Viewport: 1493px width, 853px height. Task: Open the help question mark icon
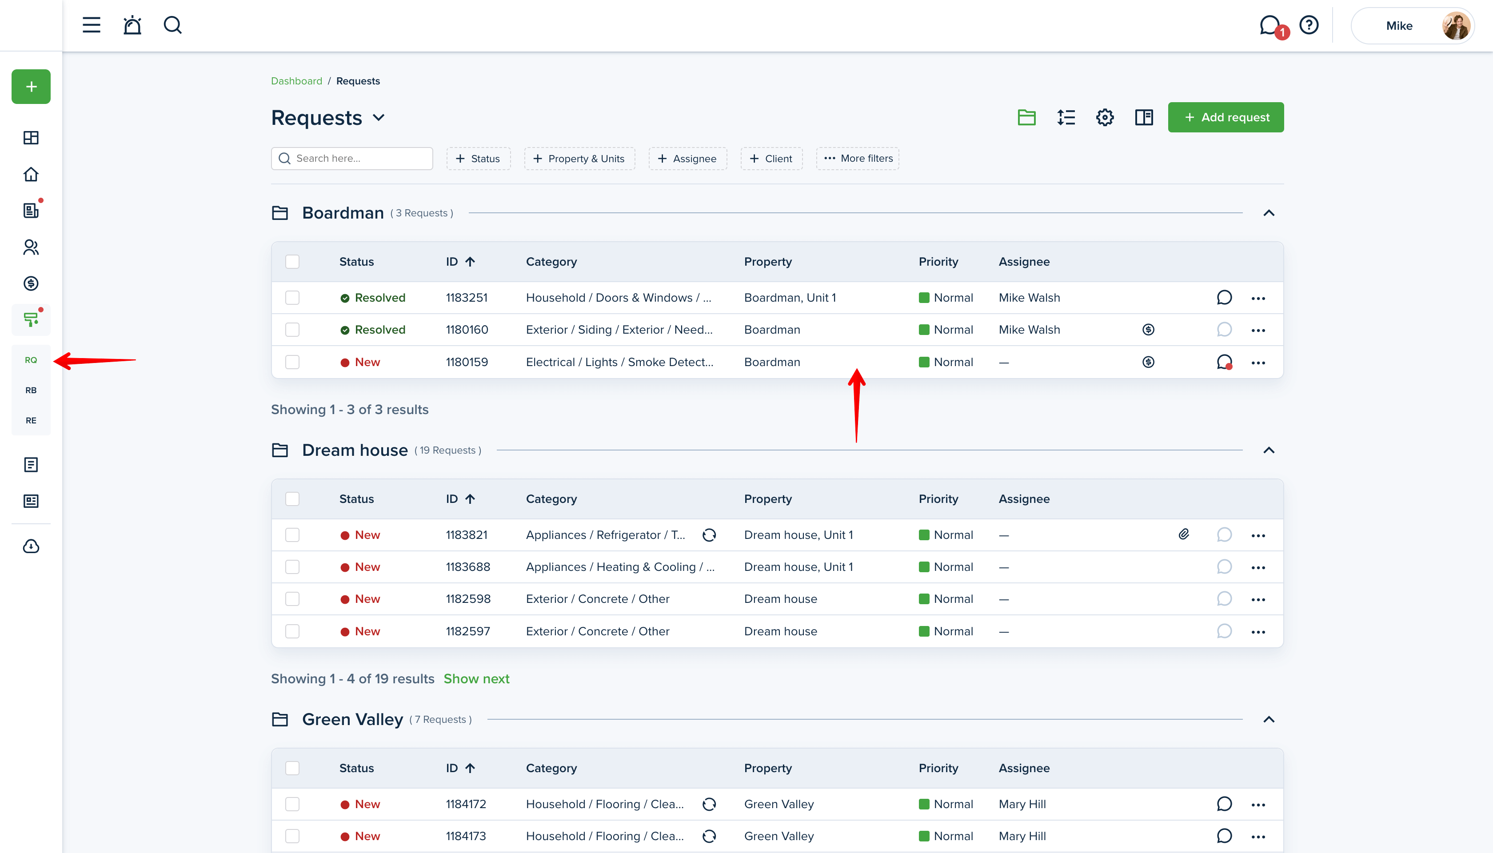click(x=1309, y=25)
